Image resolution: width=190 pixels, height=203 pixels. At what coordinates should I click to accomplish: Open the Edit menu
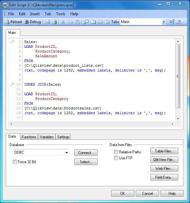[22, 14]
